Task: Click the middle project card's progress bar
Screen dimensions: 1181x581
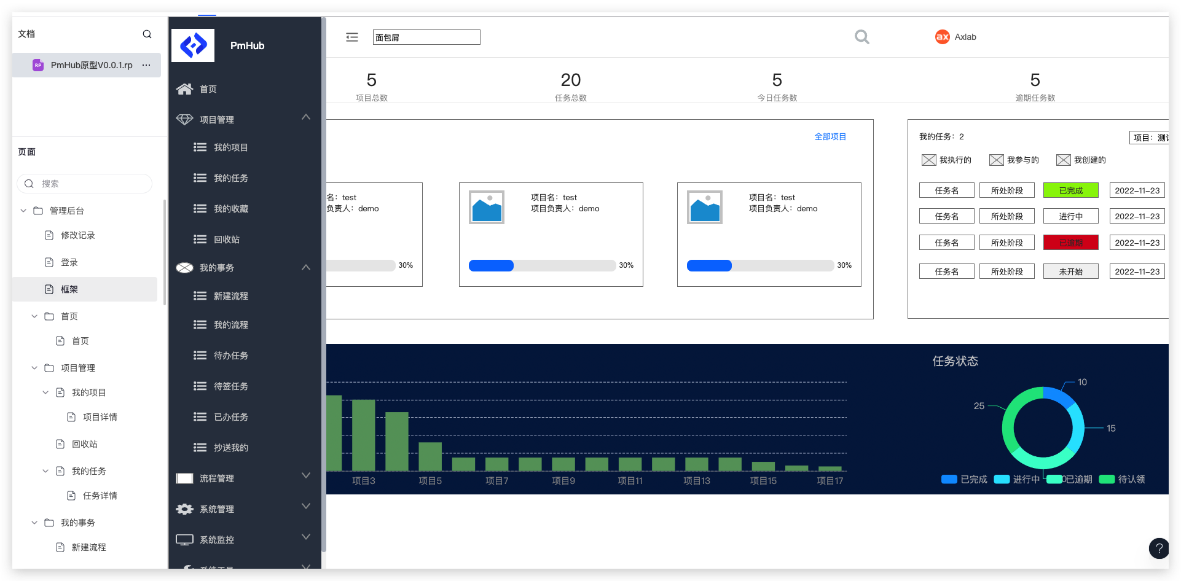Action: tap(542, 265)
